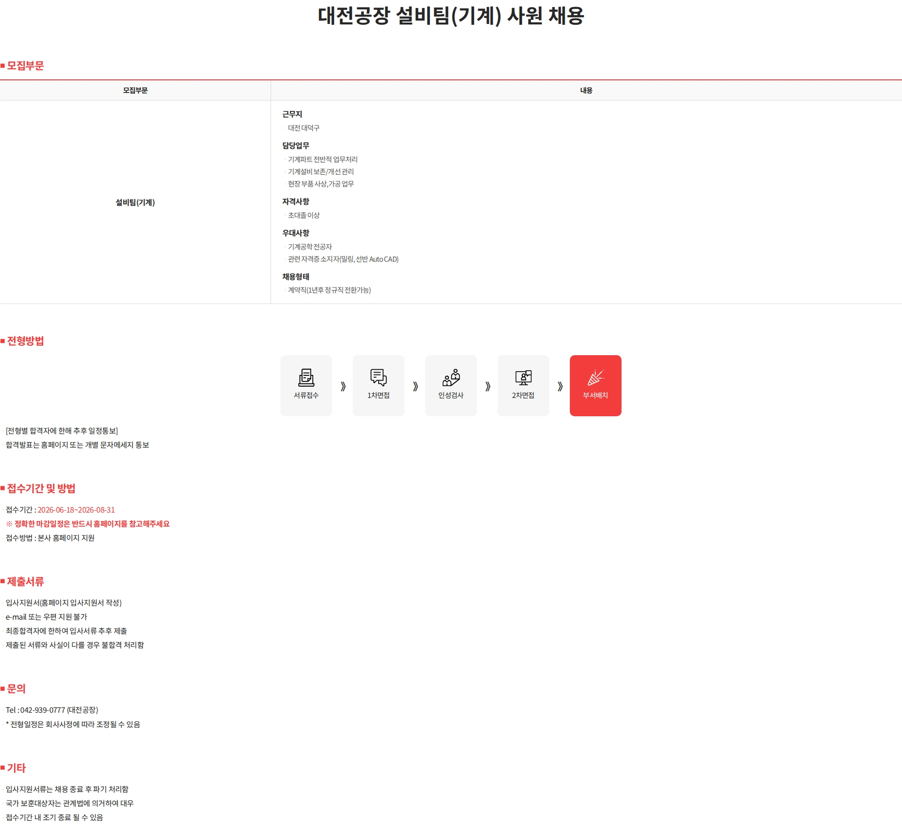Click the 인성검사 people icon
This screenshot has height=833, width=902.
tap(451, 377)
